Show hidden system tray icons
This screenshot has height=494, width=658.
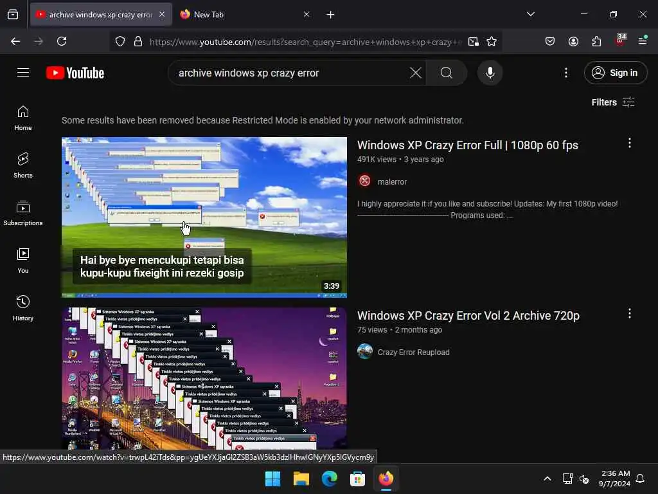click(547, 479)
